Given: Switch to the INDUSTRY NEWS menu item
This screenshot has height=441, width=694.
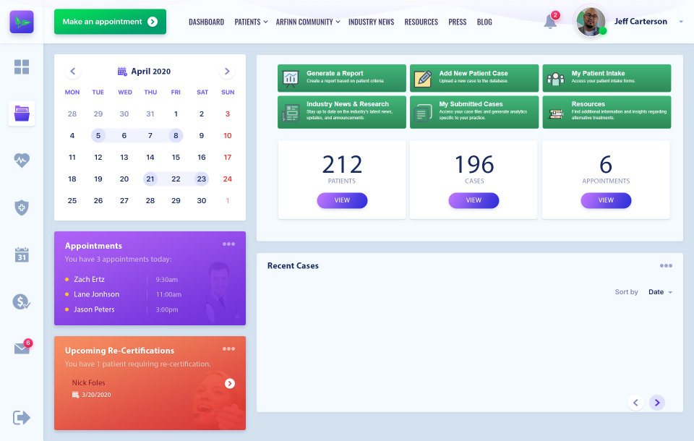Looking at the screenshot, I should click(x=371, y=22).
